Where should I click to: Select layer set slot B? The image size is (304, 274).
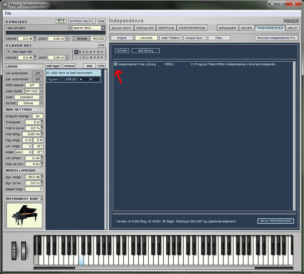point(80,52)
